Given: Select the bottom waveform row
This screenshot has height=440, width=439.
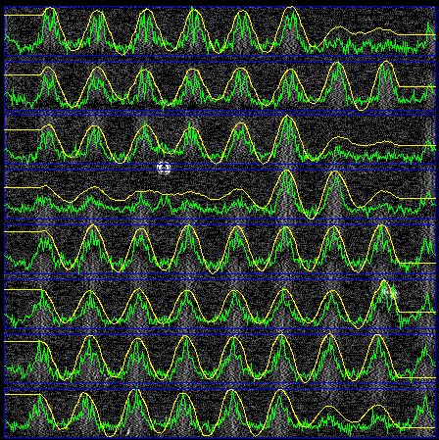Looking at the screenshot, I should (219, 413).
